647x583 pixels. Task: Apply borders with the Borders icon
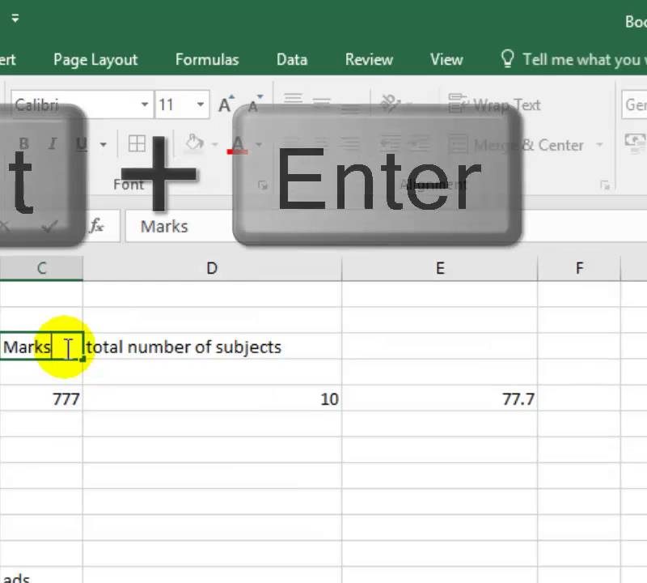point(137,144)
